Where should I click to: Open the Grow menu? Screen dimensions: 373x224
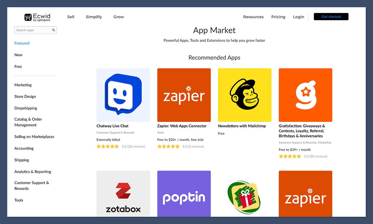118,17
